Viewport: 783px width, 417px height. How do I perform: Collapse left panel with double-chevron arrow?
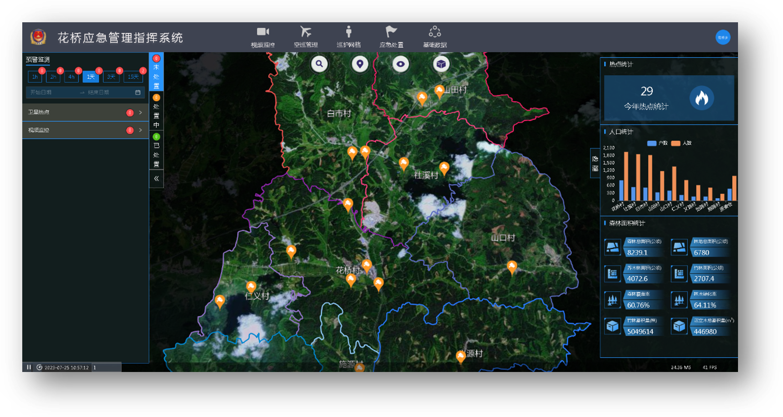click(156, 179)
